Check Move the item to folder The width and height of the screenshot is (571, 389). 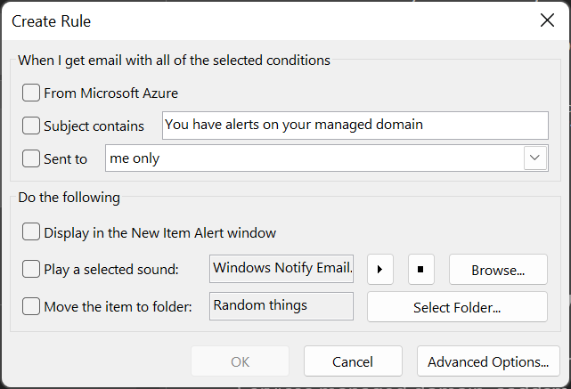(x=31, y=306)
